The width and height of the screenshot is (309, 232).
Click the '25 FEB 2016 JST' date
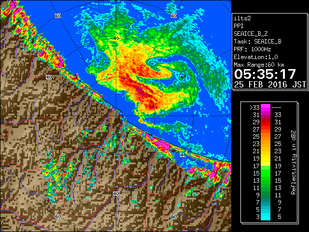(x=270, y=85)
